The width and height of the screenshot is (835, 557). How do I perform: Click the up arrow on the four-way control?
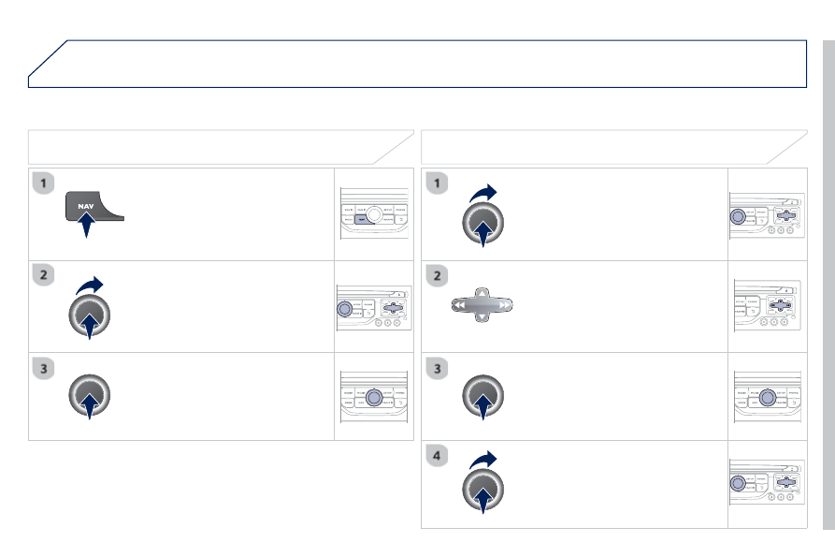pos(482,293)
